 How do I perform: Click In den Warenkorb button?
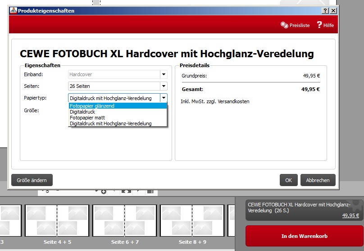click(305, 236)
